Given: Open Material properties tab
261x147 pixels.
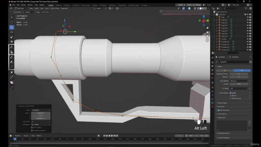Looking at the screenshot, I should coord(212,107).
